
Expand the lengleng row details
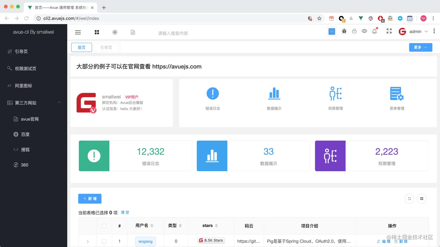[x=88, y=241]
